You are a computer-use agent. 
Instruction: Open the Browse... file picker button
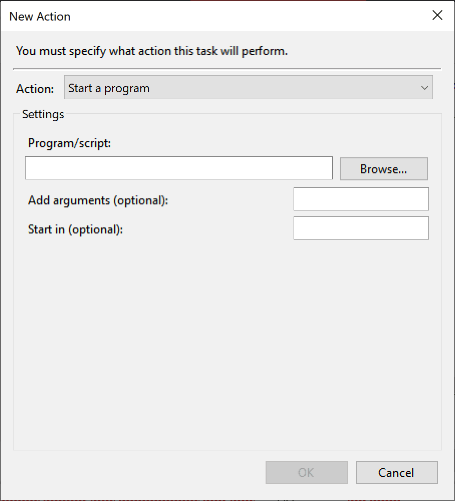click(x=383, y=169)
